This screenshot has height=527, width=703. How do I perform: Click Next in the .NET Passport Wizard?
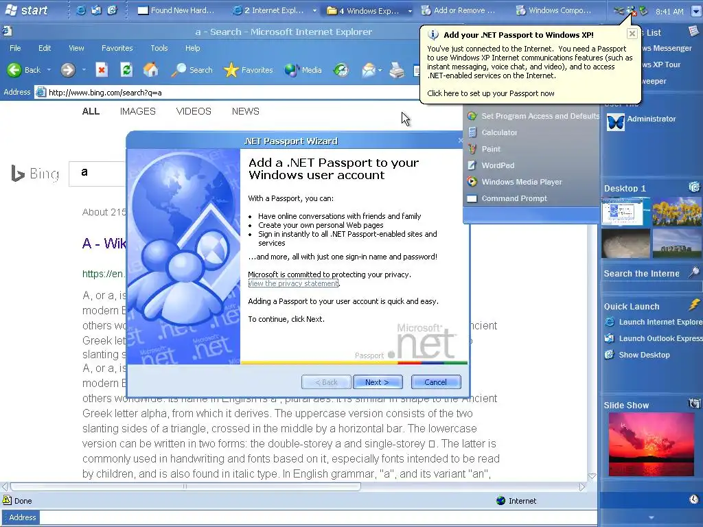tap(378, 382)
